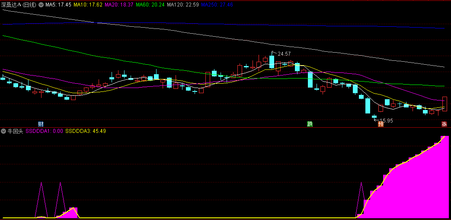The width and height of the screenshot is (451, 220).
Task: Click the candlestick at the 24.57 high
Action: click(x=272, y=61)
